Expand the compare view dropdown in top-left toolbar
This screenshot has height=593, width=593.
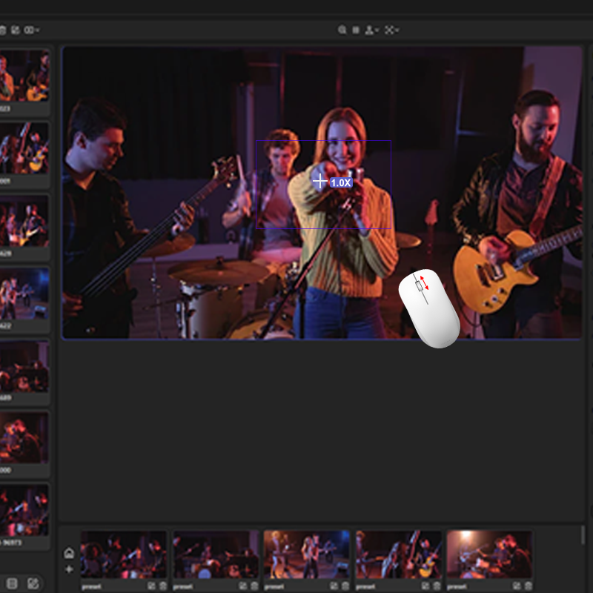coord(32,30)
